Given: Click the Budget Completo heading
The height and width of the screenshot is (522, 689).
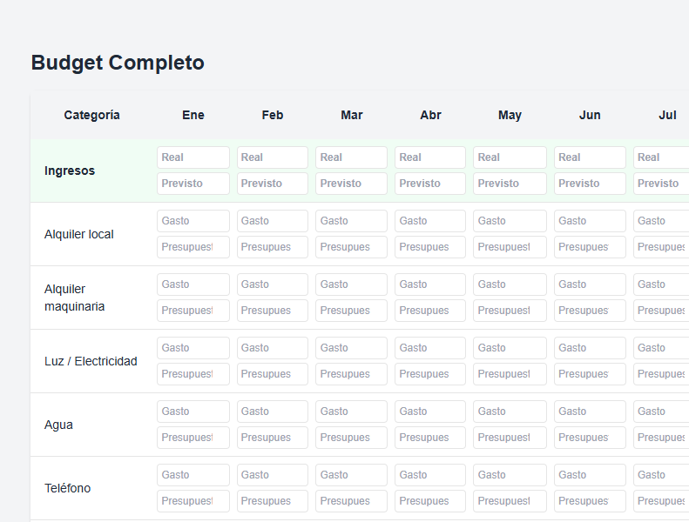Looking at the screenshot, I should (x=118, y=63).
